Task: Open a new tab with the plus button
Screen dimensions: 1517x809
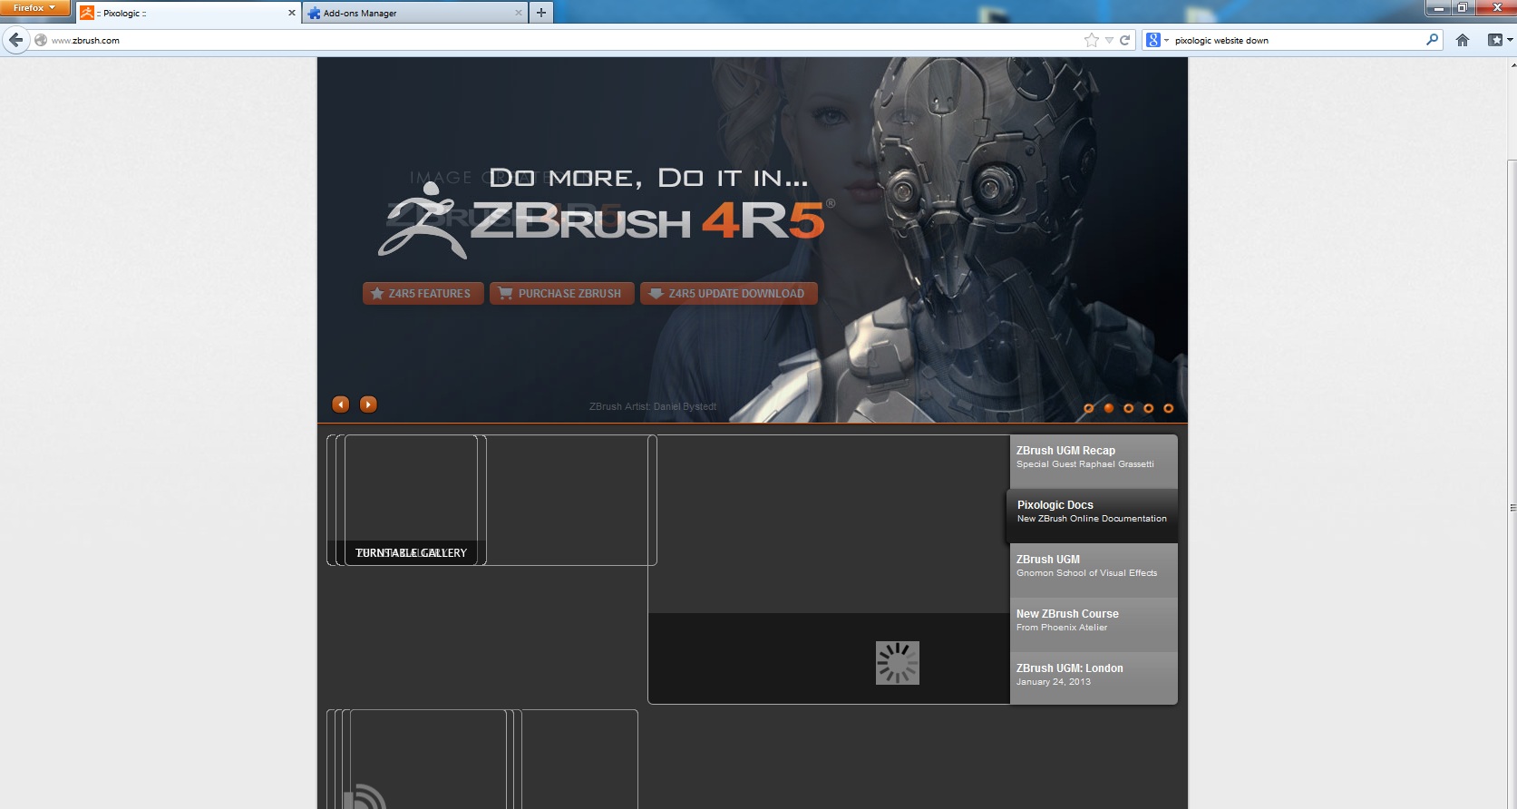Action: 541,13
